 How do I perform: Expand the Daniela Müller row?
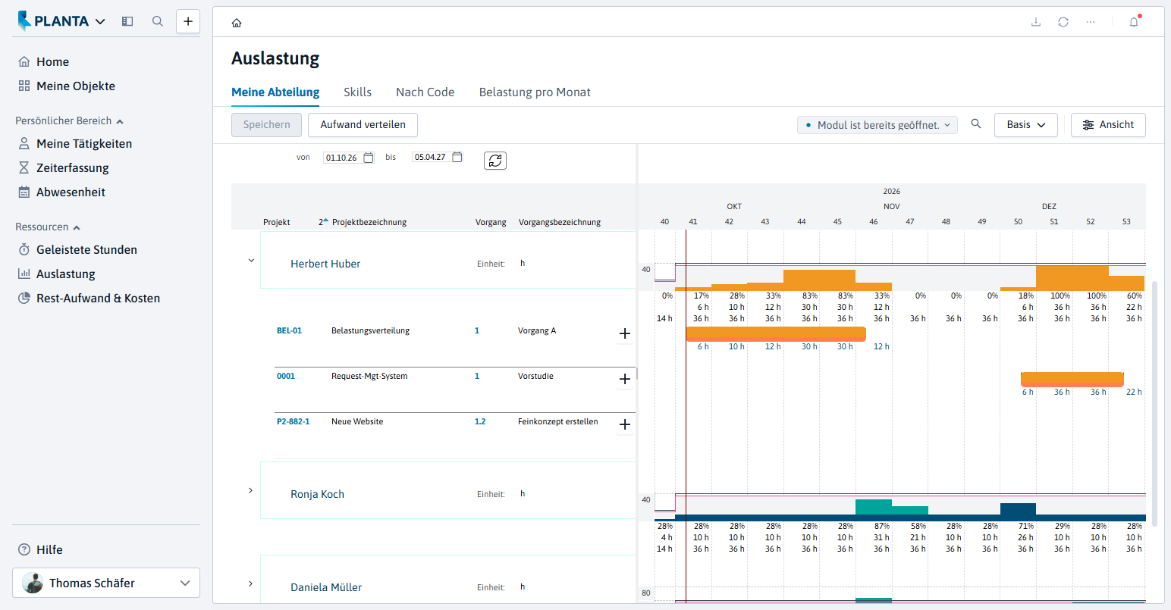(x=251, y=584)
